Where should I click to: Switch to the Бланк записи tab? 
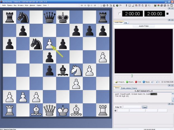coord(126,88)
